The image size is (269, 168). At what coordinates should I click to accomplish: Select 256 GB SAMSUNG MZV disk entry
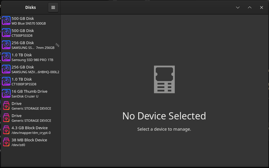[31, 69]
